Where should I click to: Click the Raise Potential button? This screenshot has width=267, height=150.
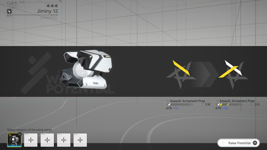click(238, 143)
